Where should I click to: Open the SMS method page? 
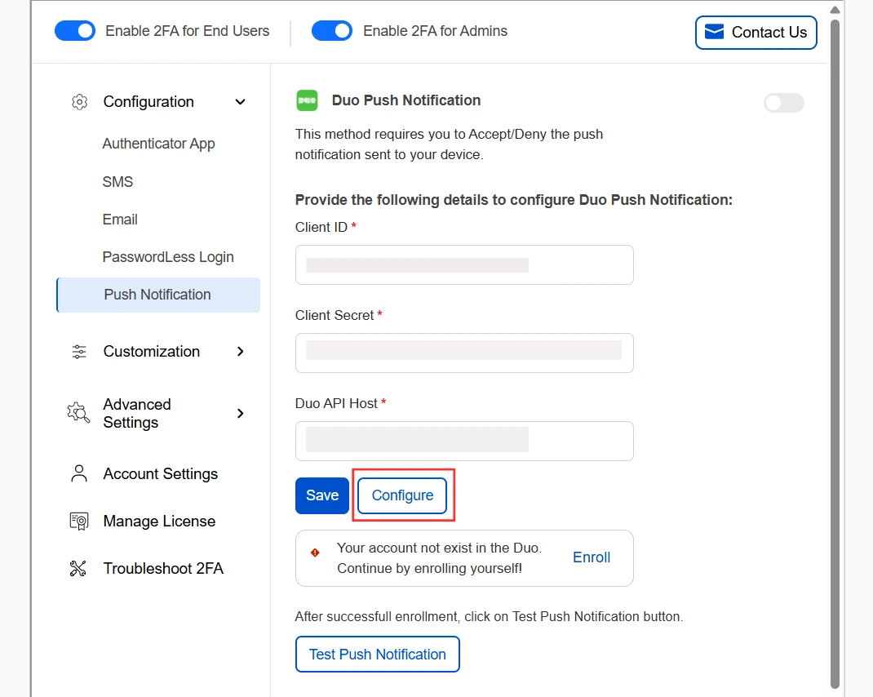pos(117,182)
